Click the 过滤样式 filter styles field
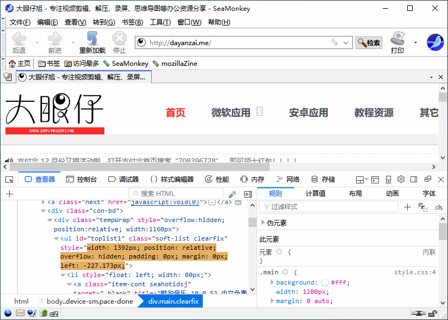 coord(328,207)
